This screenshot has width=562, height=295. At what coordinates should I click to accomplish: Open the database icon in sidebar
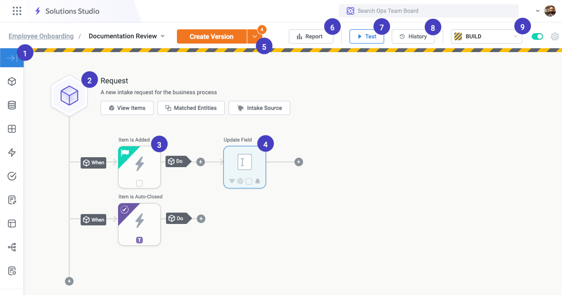[x=12, y=105]
